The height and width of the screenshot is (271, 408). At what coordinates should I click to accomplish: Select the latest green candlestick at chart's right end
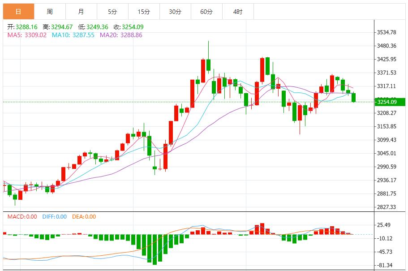(x=353, y=97)
